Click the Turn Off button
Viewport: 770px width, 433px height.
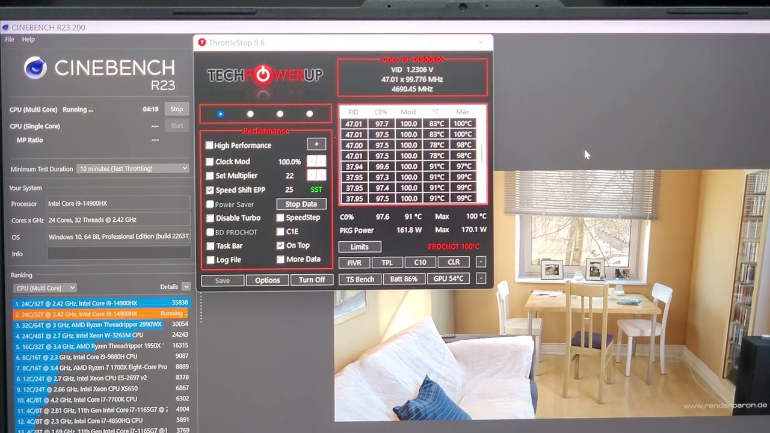(312, 280)
